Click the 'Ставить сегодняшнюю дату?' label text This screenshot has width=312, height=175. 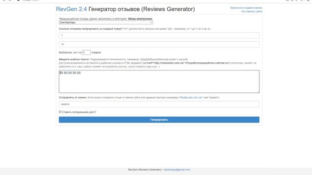point(79,112)
